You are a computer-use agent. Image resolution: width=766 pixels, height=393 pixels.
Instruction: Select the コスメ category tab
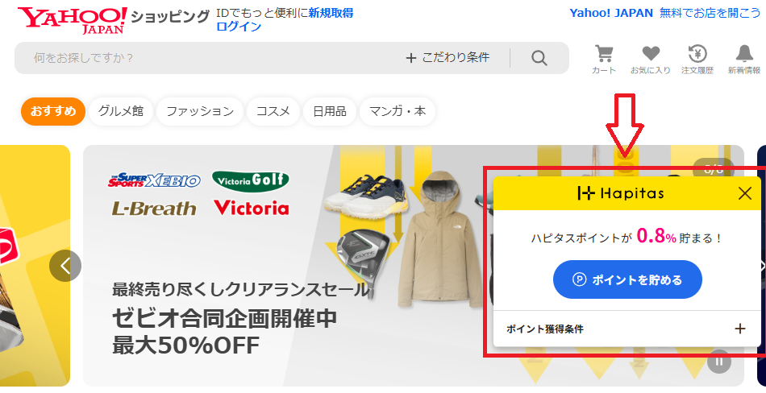[x=273, y=111]
